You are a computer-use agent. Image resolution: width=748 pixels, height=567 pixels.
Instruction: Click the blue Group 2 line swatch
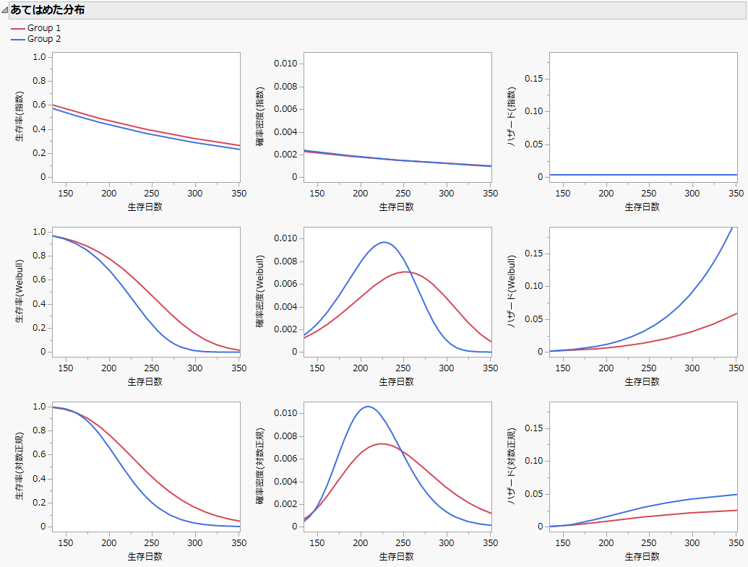pyautogui.click(x=20, y=39)
